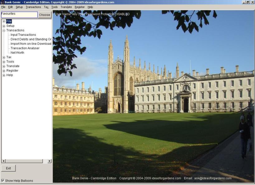The image size is (255, 185).
Task: Expand the Register tree node
Action: [x=4, y=71]
